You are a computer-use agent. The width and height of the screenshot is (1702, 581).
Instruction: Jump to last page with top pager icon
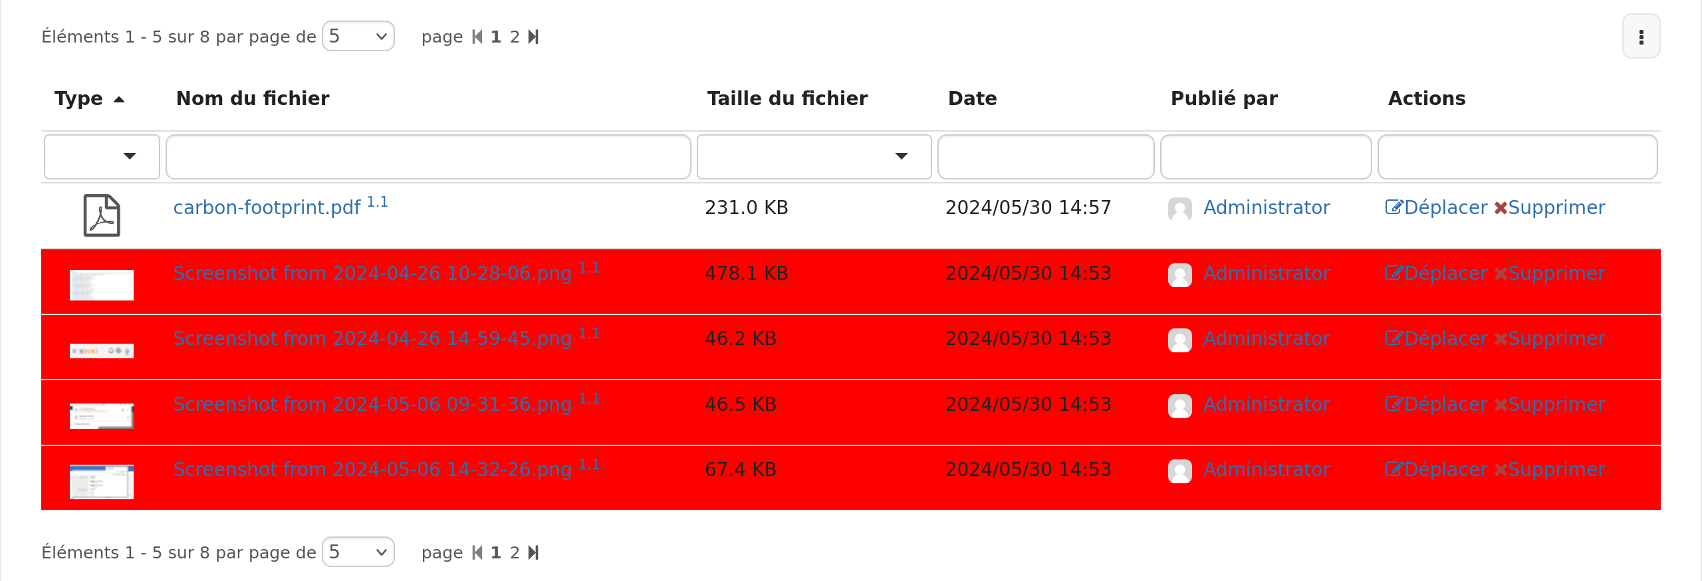[533, 37]
